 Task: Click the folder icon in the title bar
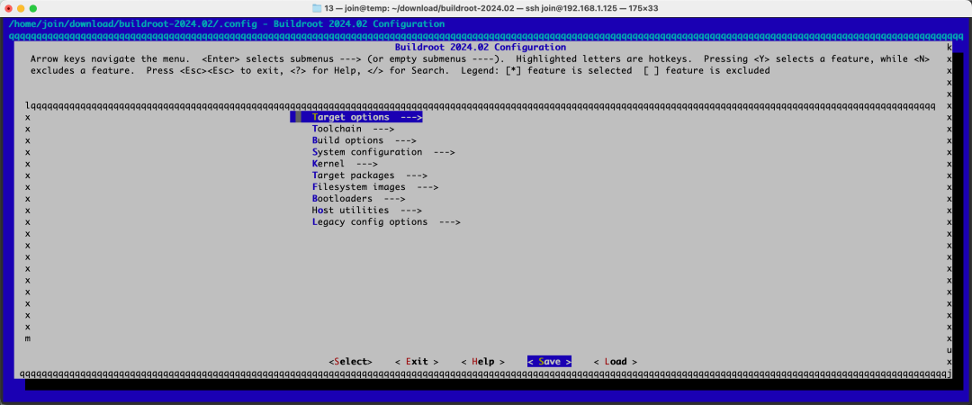point(317,8)
